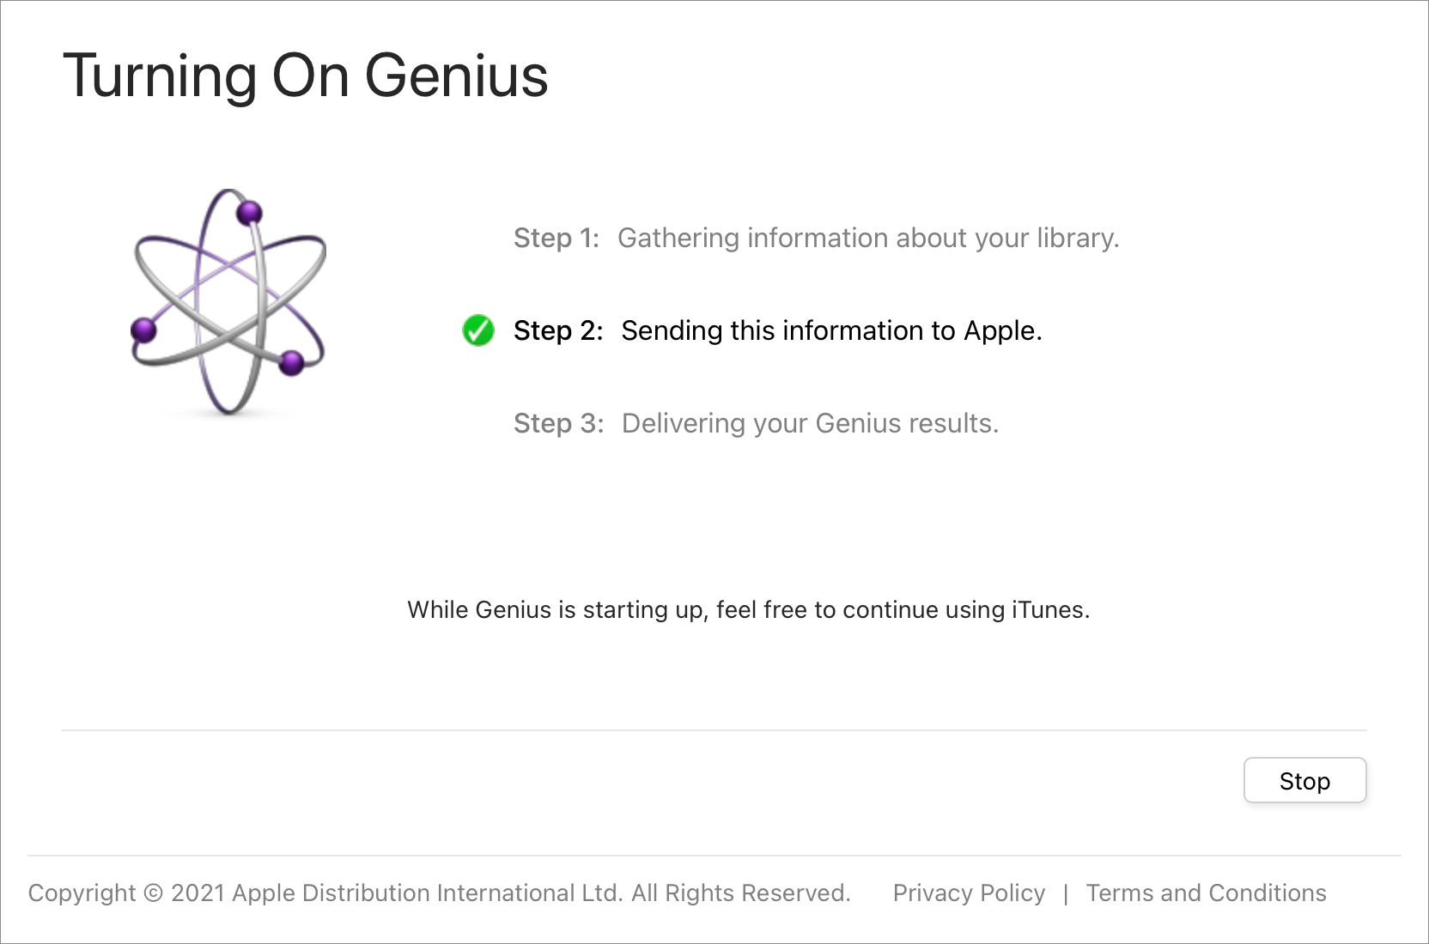Open the Privacy Policy link
1429x944 pixels.
pos(969,893)
